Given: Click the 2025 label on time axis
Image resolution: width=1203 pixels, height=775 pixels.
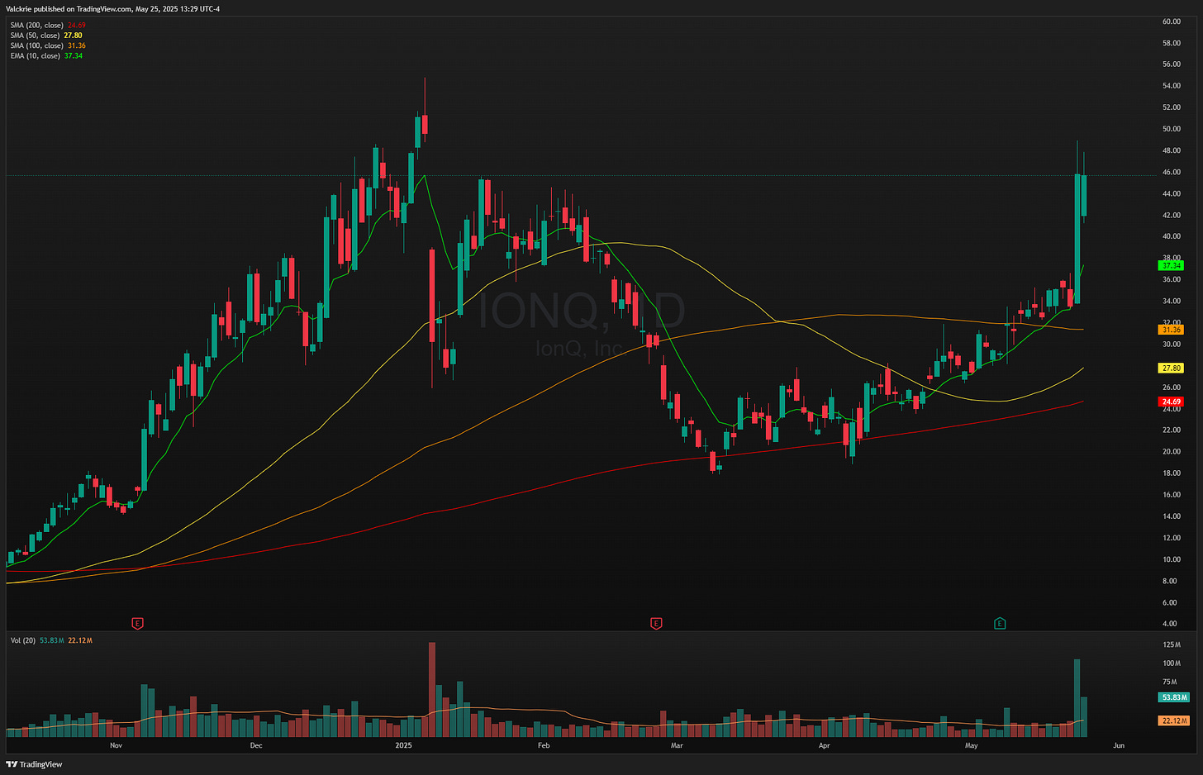Looking at the screenshot, I should pos(403,746).
